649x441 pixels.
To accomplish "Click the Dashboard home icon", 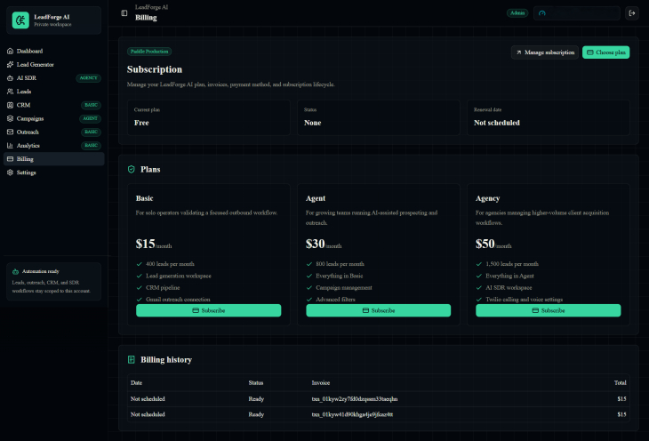I will coord(10,51).
